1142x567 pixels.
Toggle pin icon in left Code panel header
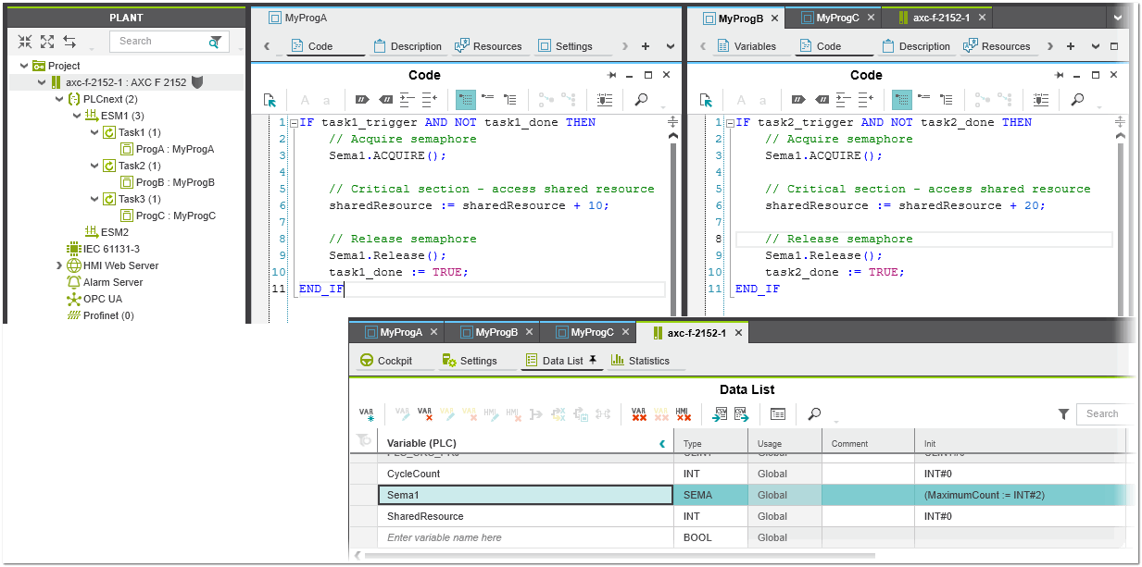coord(611,75)
